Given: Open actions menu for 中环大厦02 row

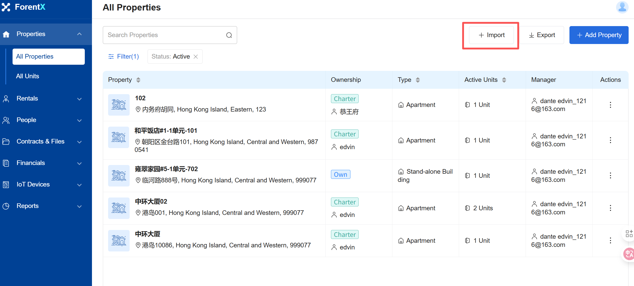Looking at the screenshot, I should point(610,208).
